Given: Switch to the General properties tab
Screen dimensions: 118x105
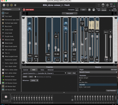Looking at the screenshot, I should point(26,70).
